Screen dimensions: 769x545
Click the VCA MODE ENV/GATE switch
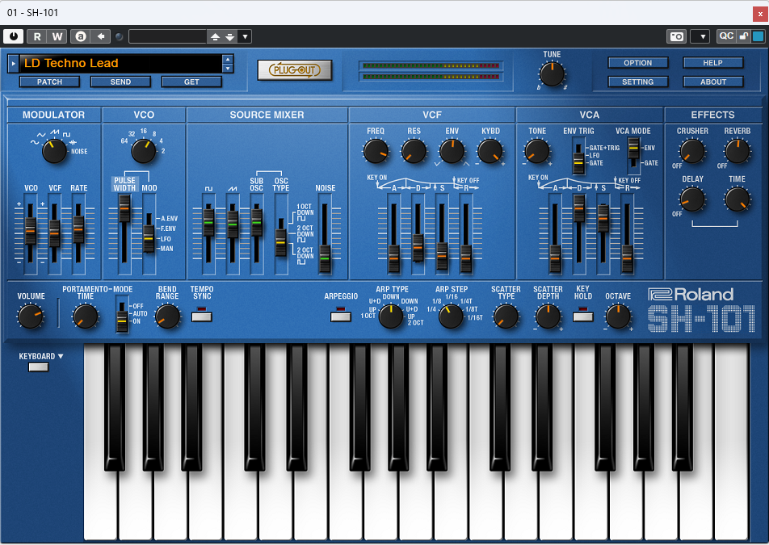634,154
